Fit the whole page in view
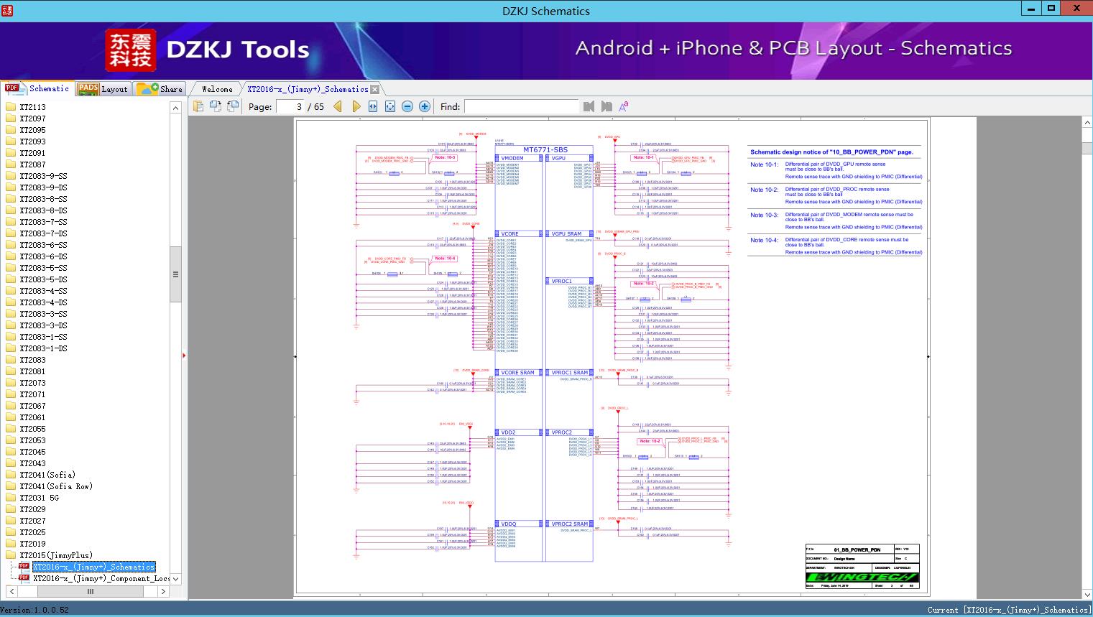 tap(390, 106)
